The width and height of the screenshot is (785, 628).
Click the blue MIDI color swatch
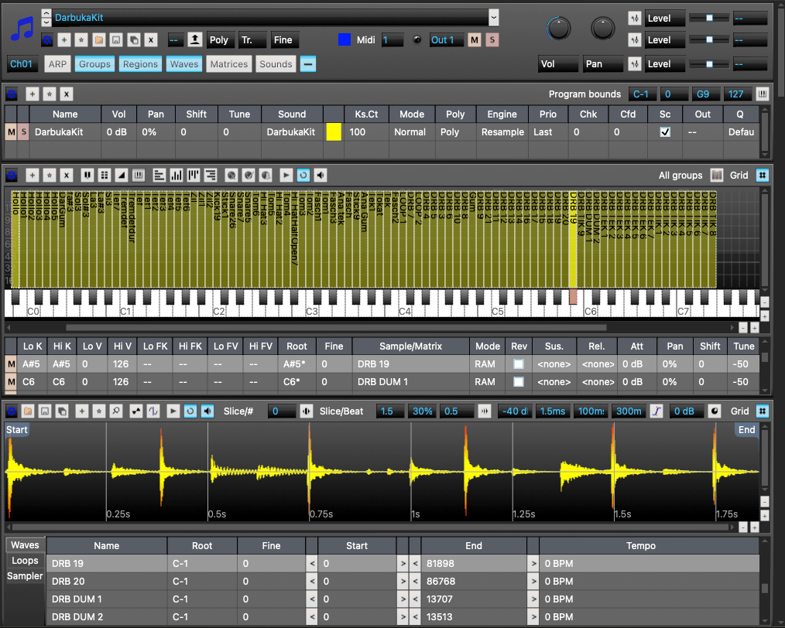tap(345, 39)
